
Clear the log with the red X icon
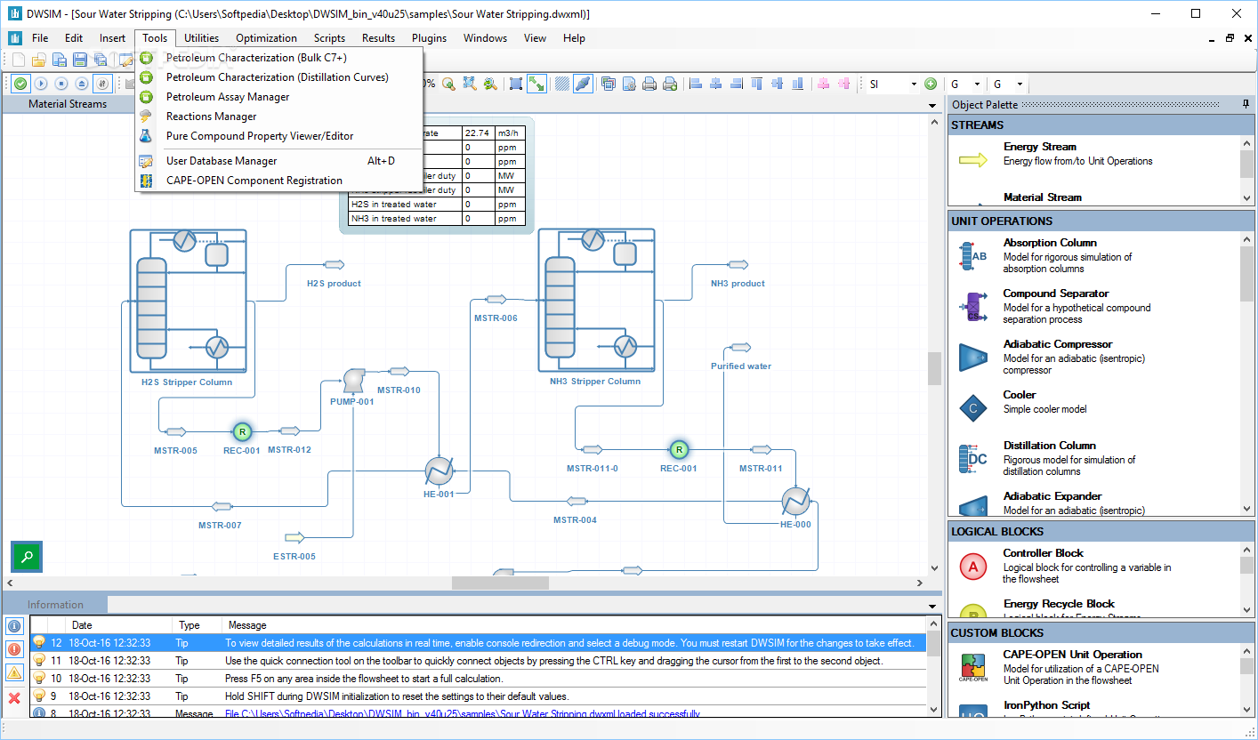point(14,698)
